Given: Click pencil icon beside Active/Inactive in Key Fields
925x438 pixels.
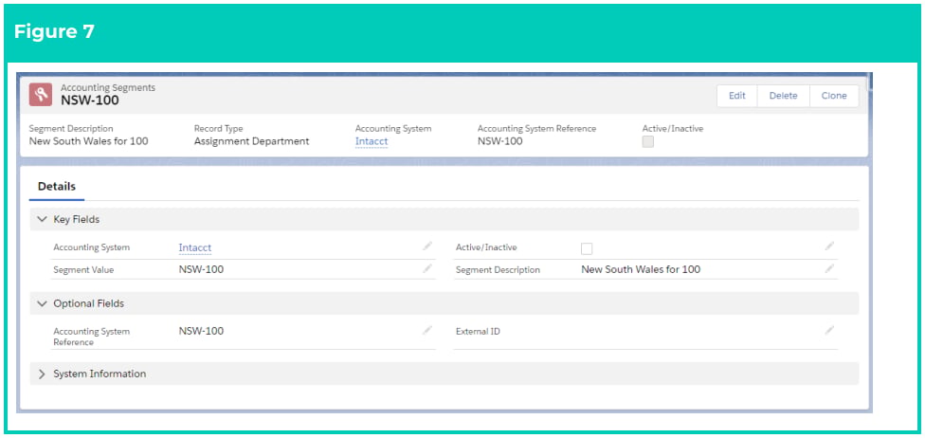Looking at the screenshot, I should point(829,246).
